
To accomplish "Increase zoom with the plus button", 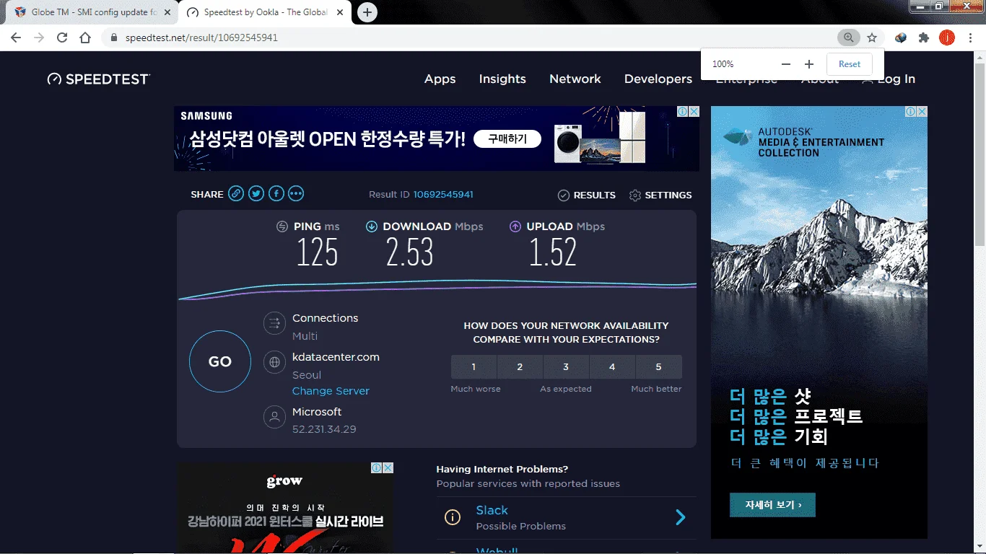I will tap(809, 64).
